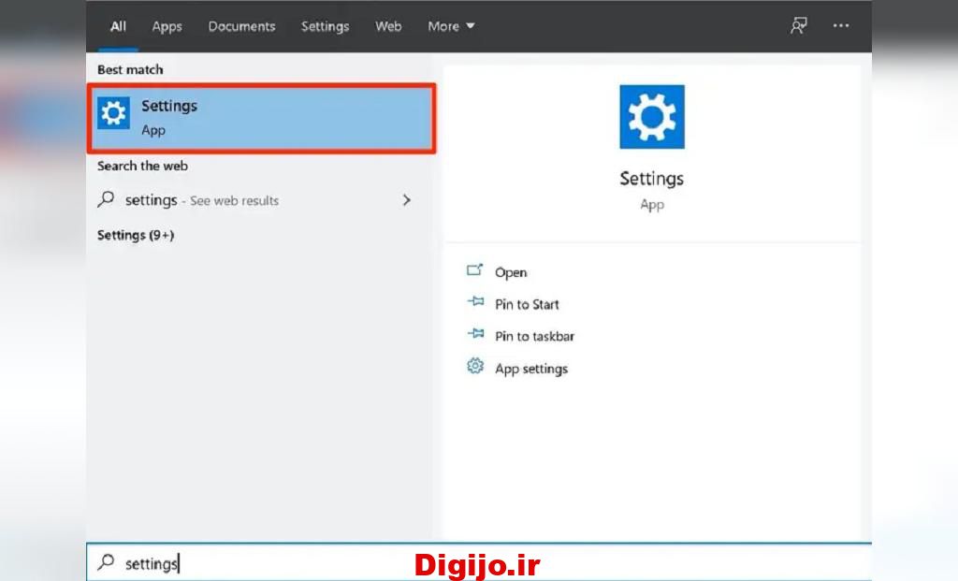
Task: Open App settings option
Action: pyautogui.click(x=531, y=369)
